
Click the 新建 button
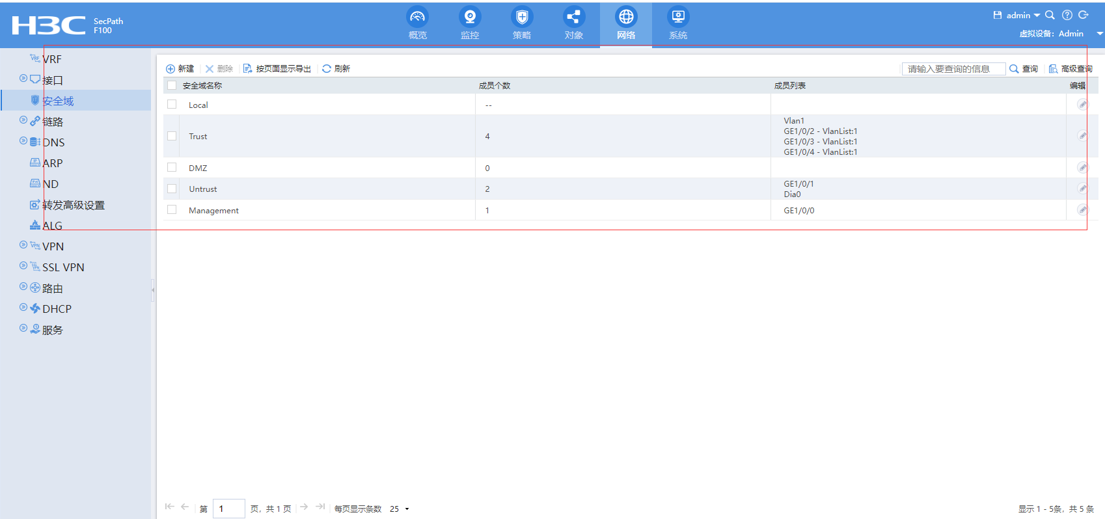[x=180, y=68]
